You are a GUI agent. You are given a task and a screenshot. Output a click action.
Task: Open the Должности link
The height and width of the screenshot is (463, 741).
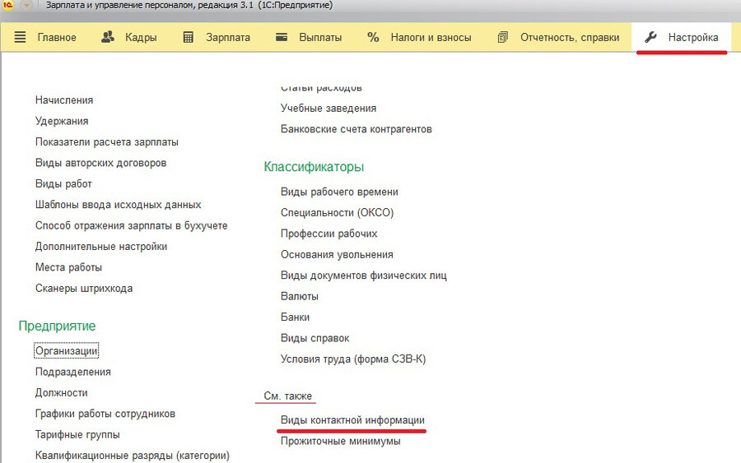tap(62, 392)
